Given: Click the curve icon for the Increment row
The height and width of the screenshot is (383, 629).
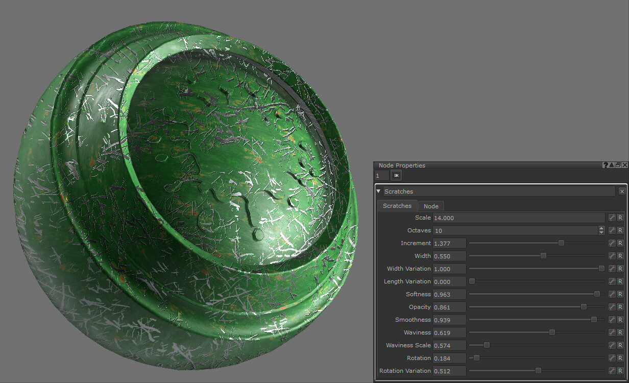Looking at the screenshot, I should tap(612, 243).
